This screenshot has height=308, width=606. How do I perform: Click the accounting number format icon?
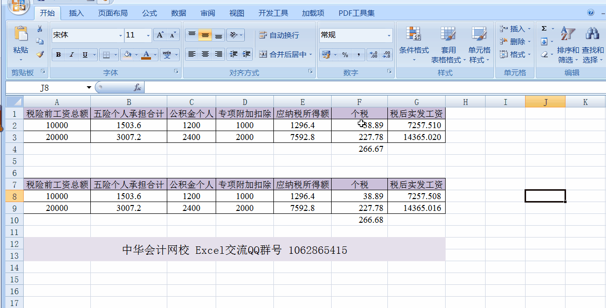[326, 55]
